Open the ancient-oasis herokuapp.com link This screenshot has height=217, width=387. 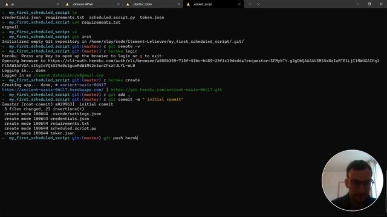(x=53, y=90)
